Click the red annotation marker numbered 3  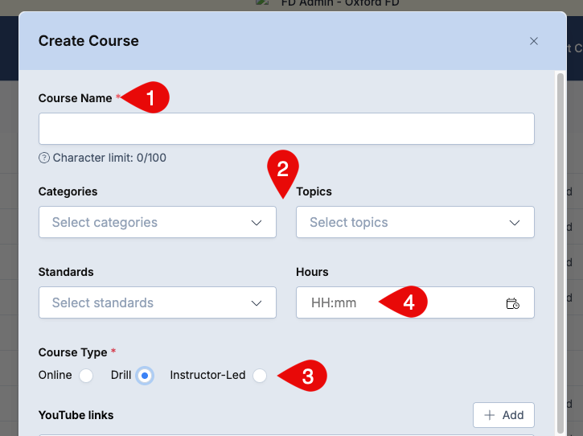303,376
